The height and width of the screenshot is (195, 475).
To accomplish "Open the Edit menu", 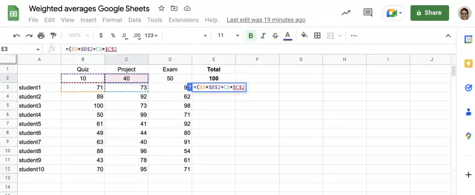I will click(49, 20).
